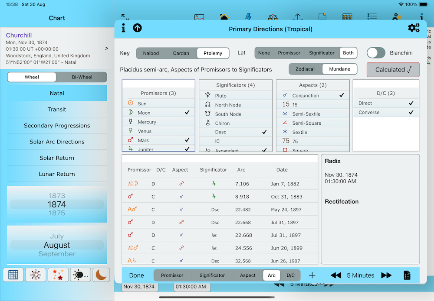Select Secondary Progressions chart type

point(57,126)
